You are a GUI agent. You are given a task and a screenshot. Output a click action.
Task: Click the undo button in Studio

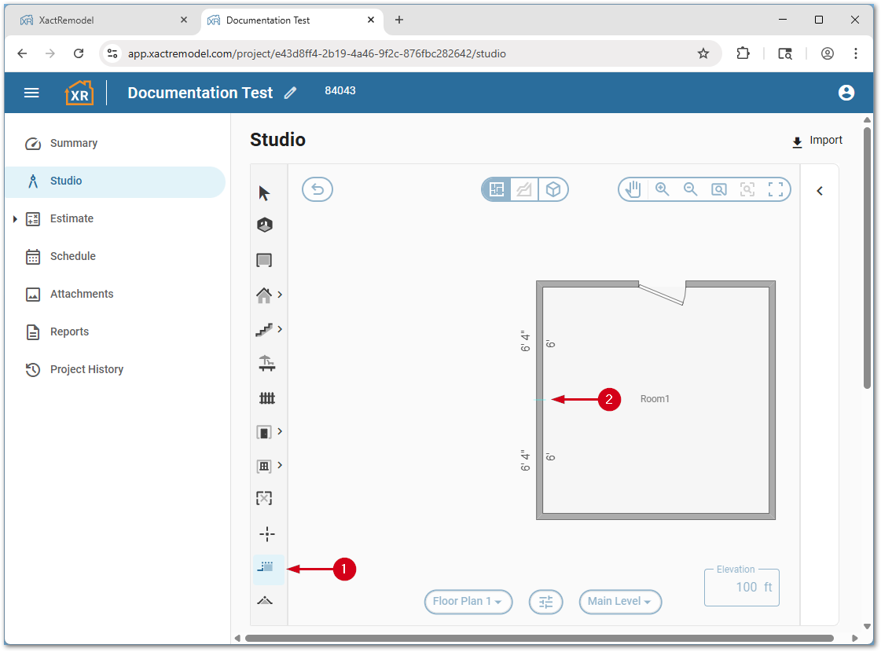pyautogui.click(x=318, y=189)
